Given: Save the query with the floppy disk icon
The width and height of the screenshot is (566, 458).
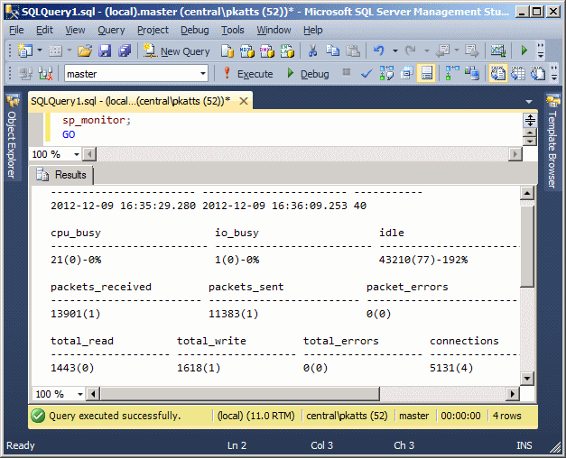Looking at the screenshot, I should click(x=105, y=50).
